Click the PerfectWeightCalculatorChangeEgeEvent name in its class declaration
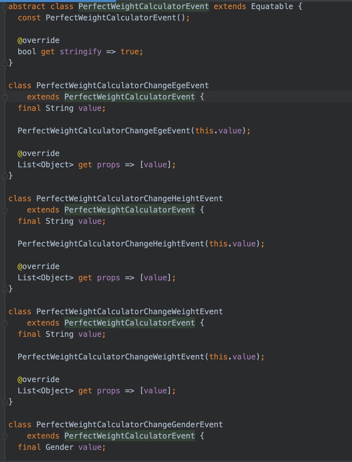The image size is (352, 462). (x=123, y=86)
